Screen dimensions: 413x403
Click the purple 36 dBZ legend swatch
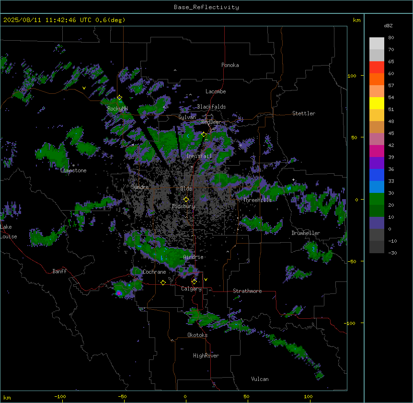(x=377, y=163)
